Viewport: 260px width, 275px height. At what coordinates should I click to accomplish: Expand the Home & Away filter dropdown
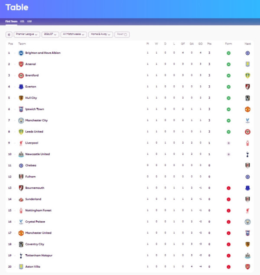[x=101, y=35]
